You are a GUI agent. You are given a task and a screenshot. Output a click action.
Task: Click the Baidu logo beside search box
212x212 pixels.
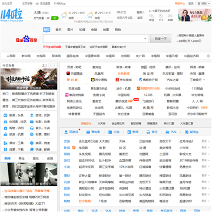tap(26, 39)
